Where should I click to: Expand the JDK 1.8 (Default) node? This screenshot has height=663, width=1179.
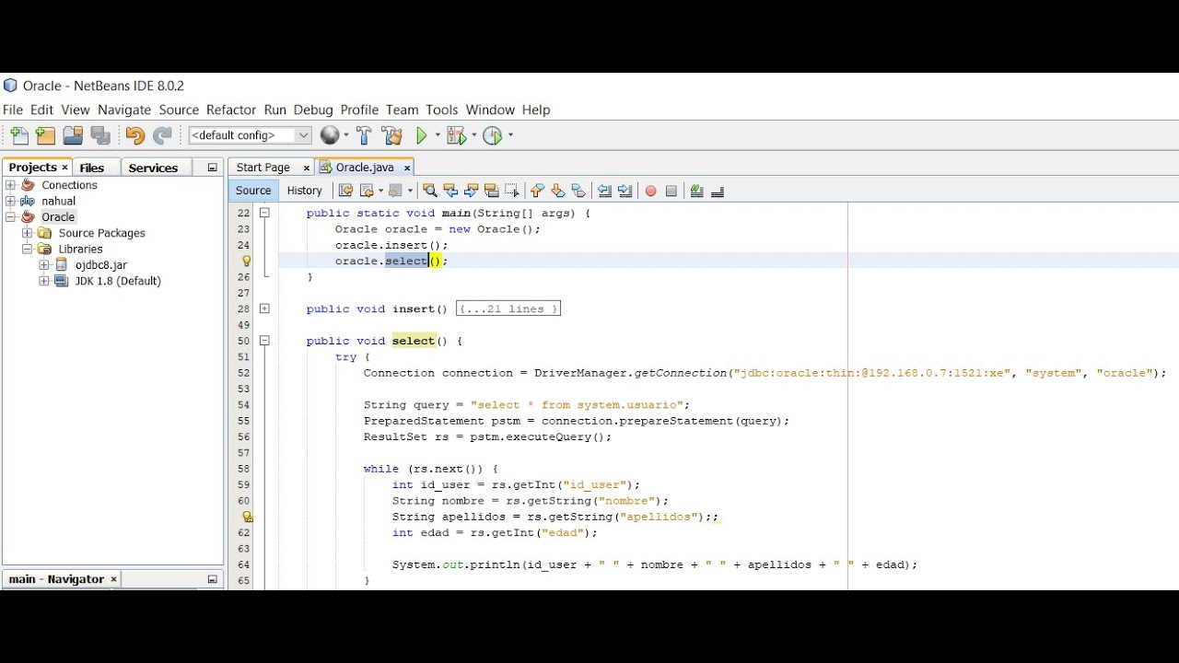(x=44, y=281)
